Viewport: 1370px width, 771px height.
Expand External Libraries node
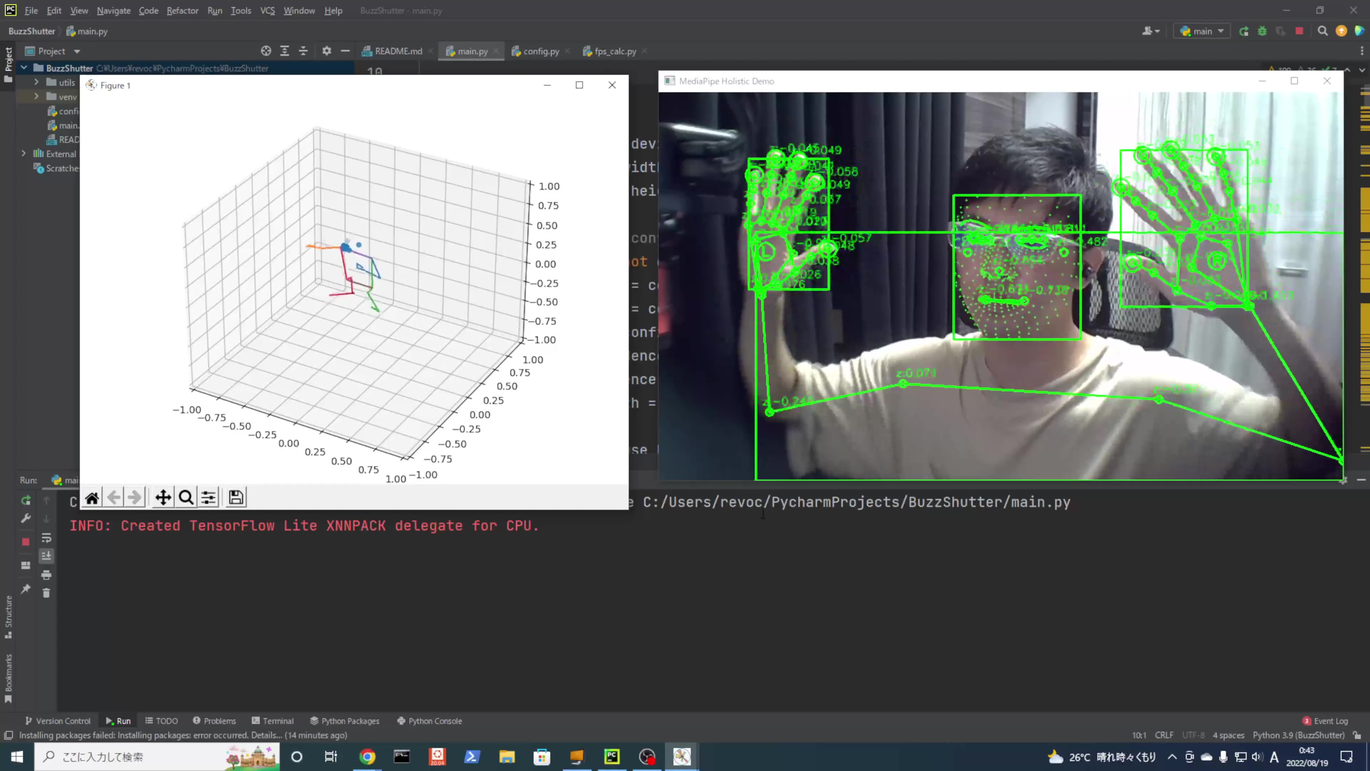24,154
